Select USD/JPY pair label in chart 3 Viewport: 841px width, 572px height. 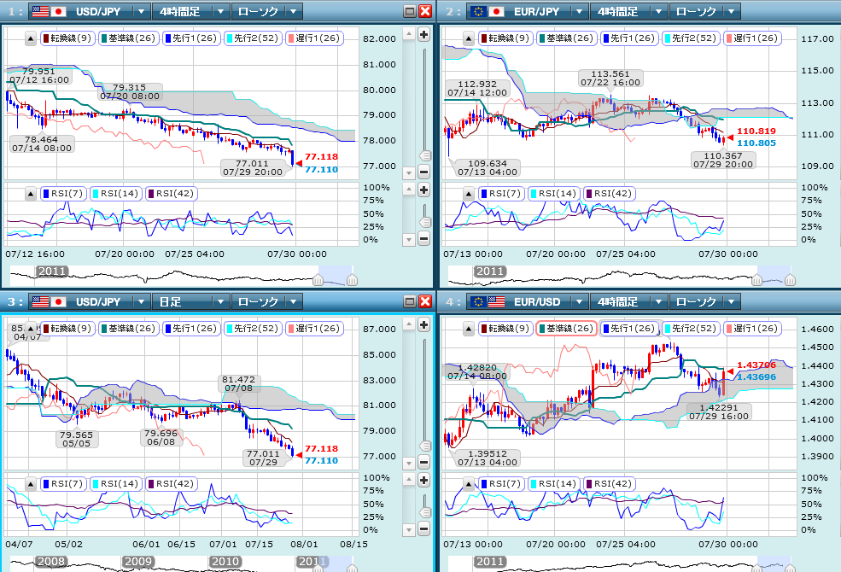pyautogui.click(x=99, y=302)
